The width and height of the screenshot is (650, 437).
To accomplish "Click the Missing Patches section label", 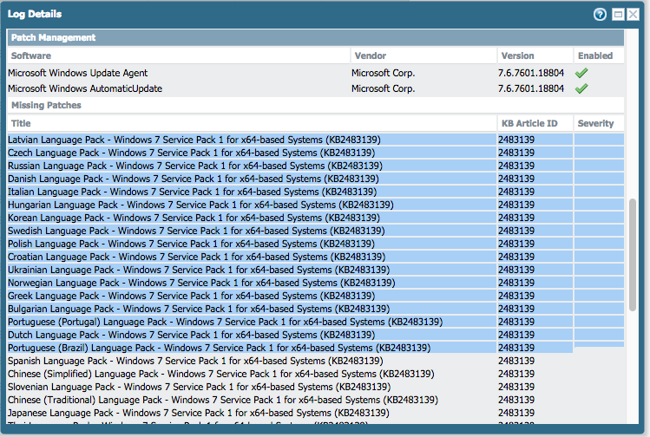I will tap(46, 105).
